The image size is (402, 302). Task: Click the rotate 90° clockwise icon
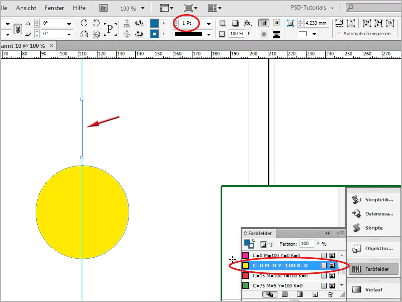[84, 23]
